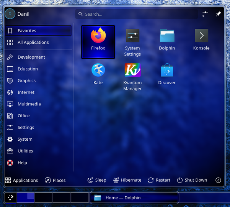Switch to the Places tab

tap(55, 180)
